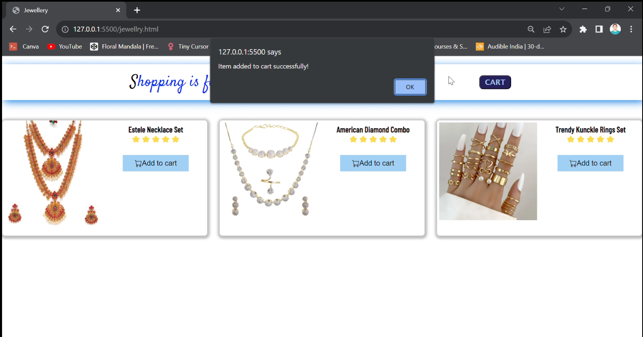Screen dimensions: 643x337
Task: Bookmark this page using the star icon
Action: click(563, 29)
